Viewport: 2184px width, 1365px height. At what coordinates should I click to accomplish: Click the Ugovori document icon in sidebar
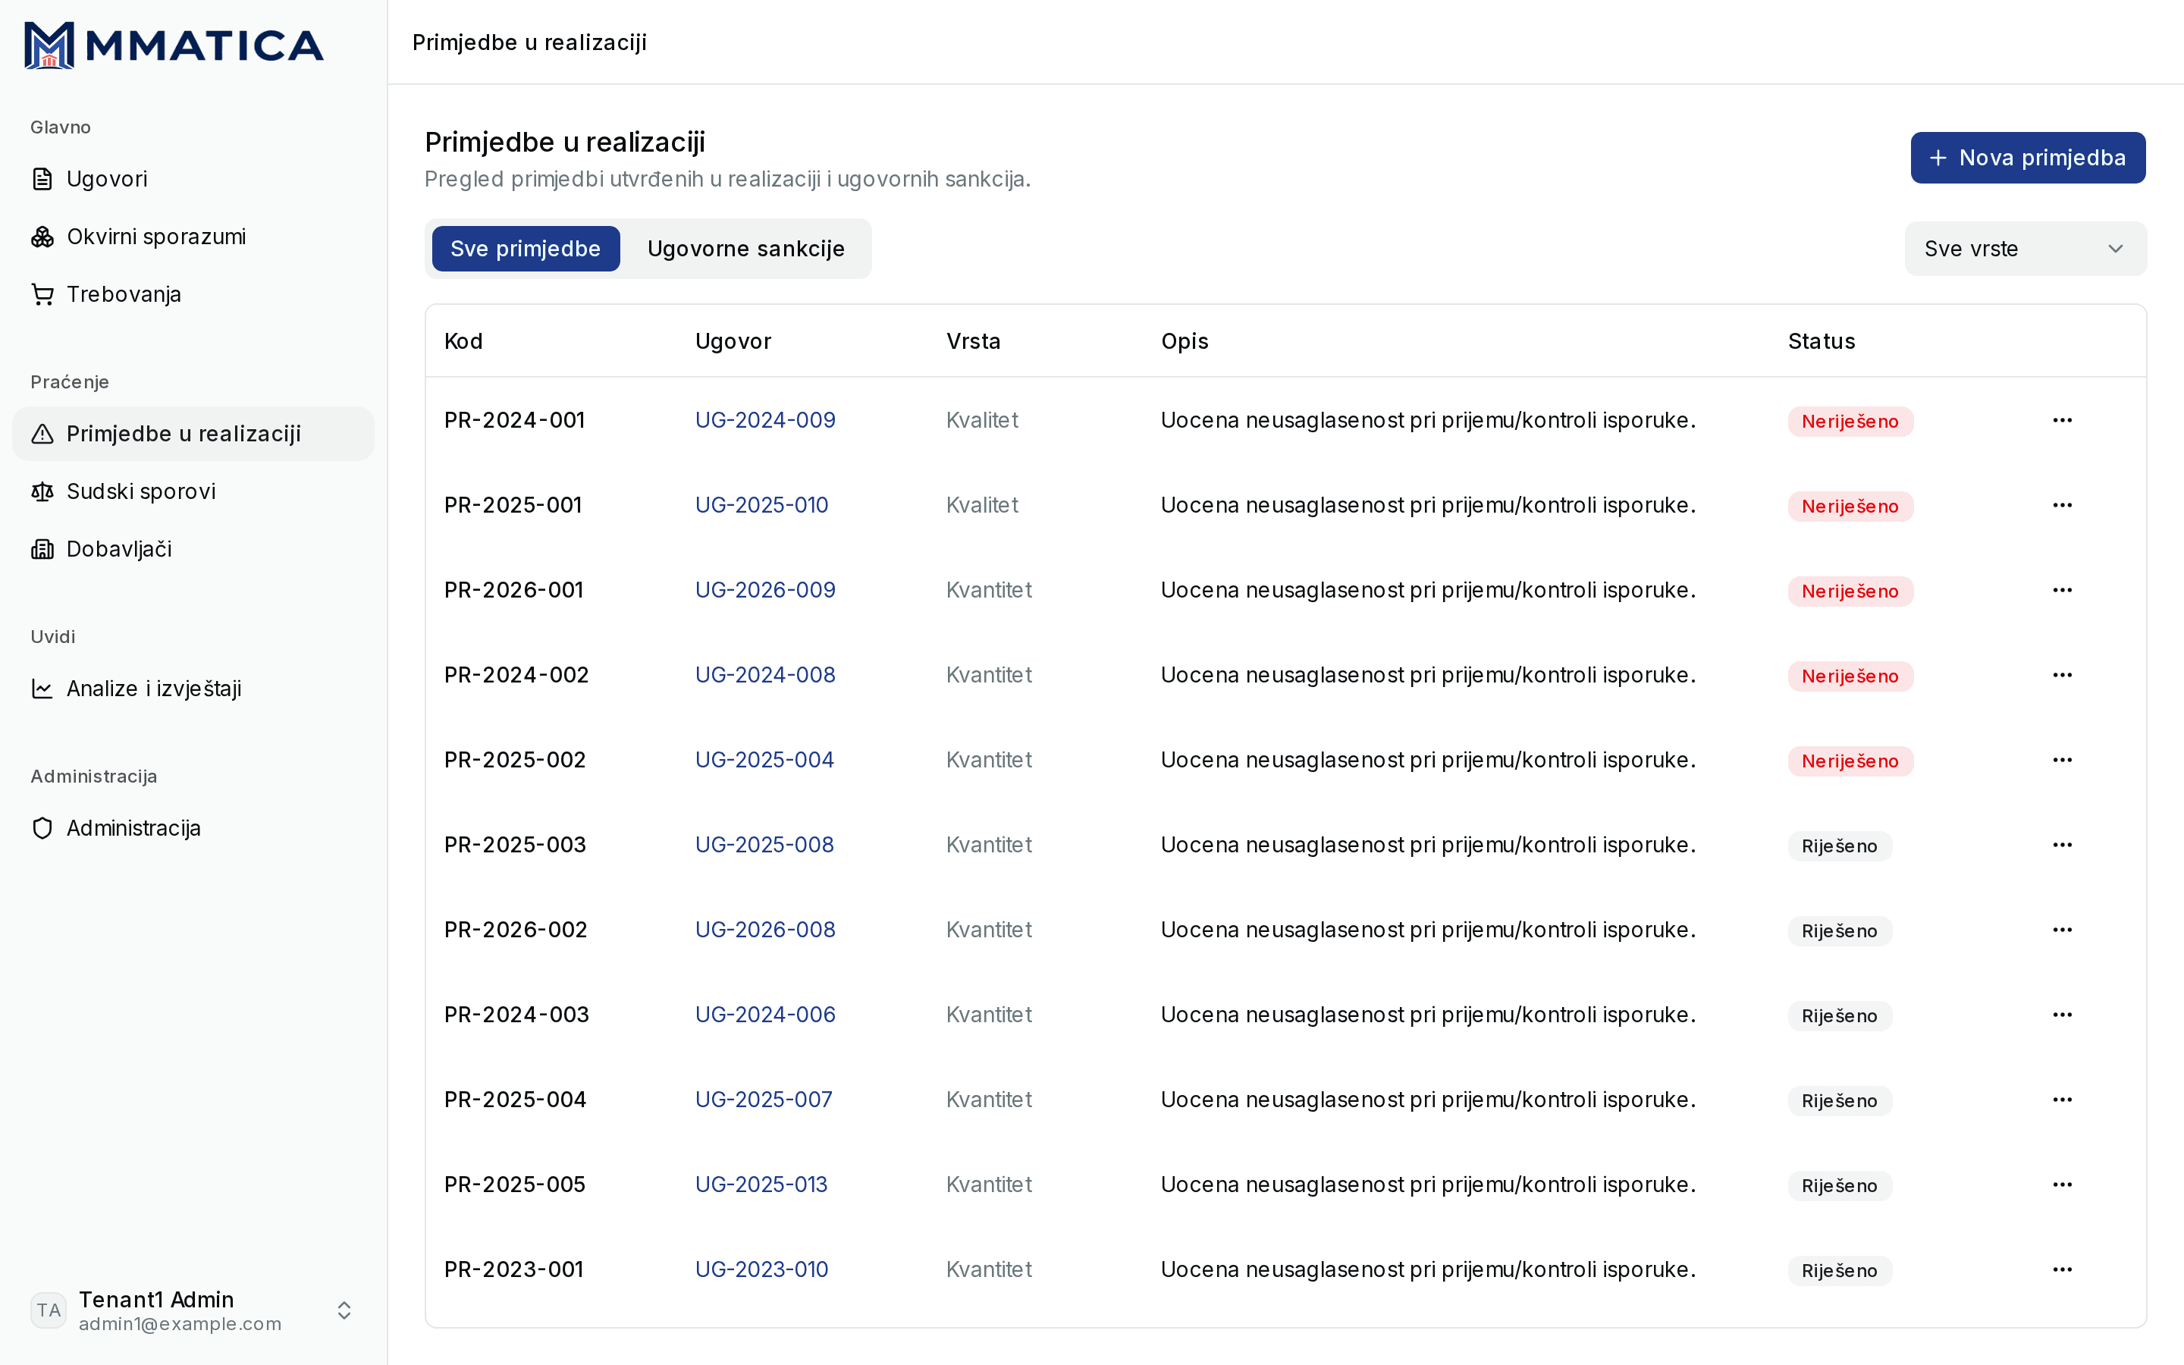click(x=42, y=179)
